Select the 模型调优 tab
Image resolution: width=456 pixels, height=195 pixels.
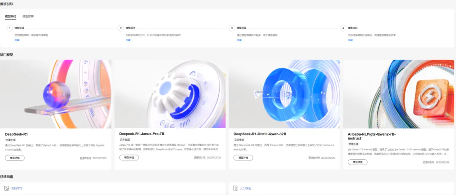tap(11, 16)
